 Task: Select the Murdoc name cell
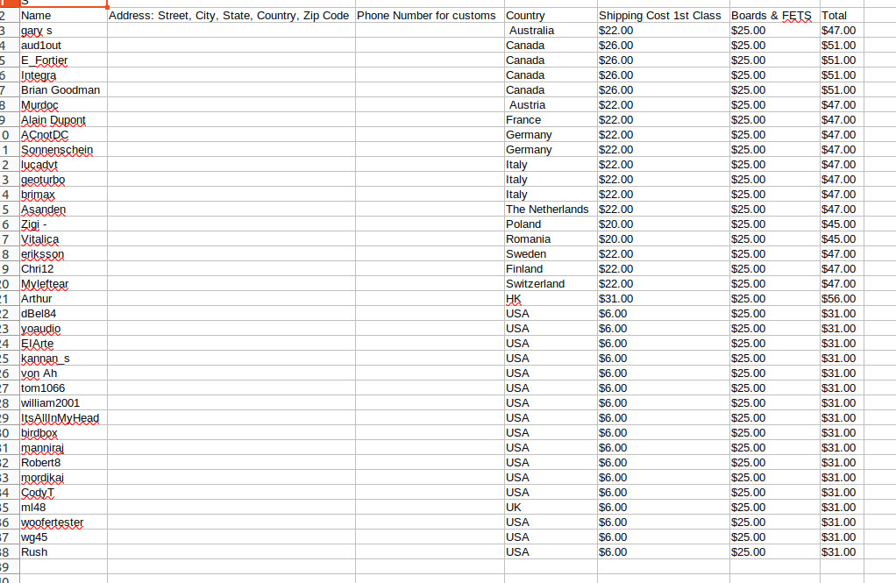[x=63, y=104]
